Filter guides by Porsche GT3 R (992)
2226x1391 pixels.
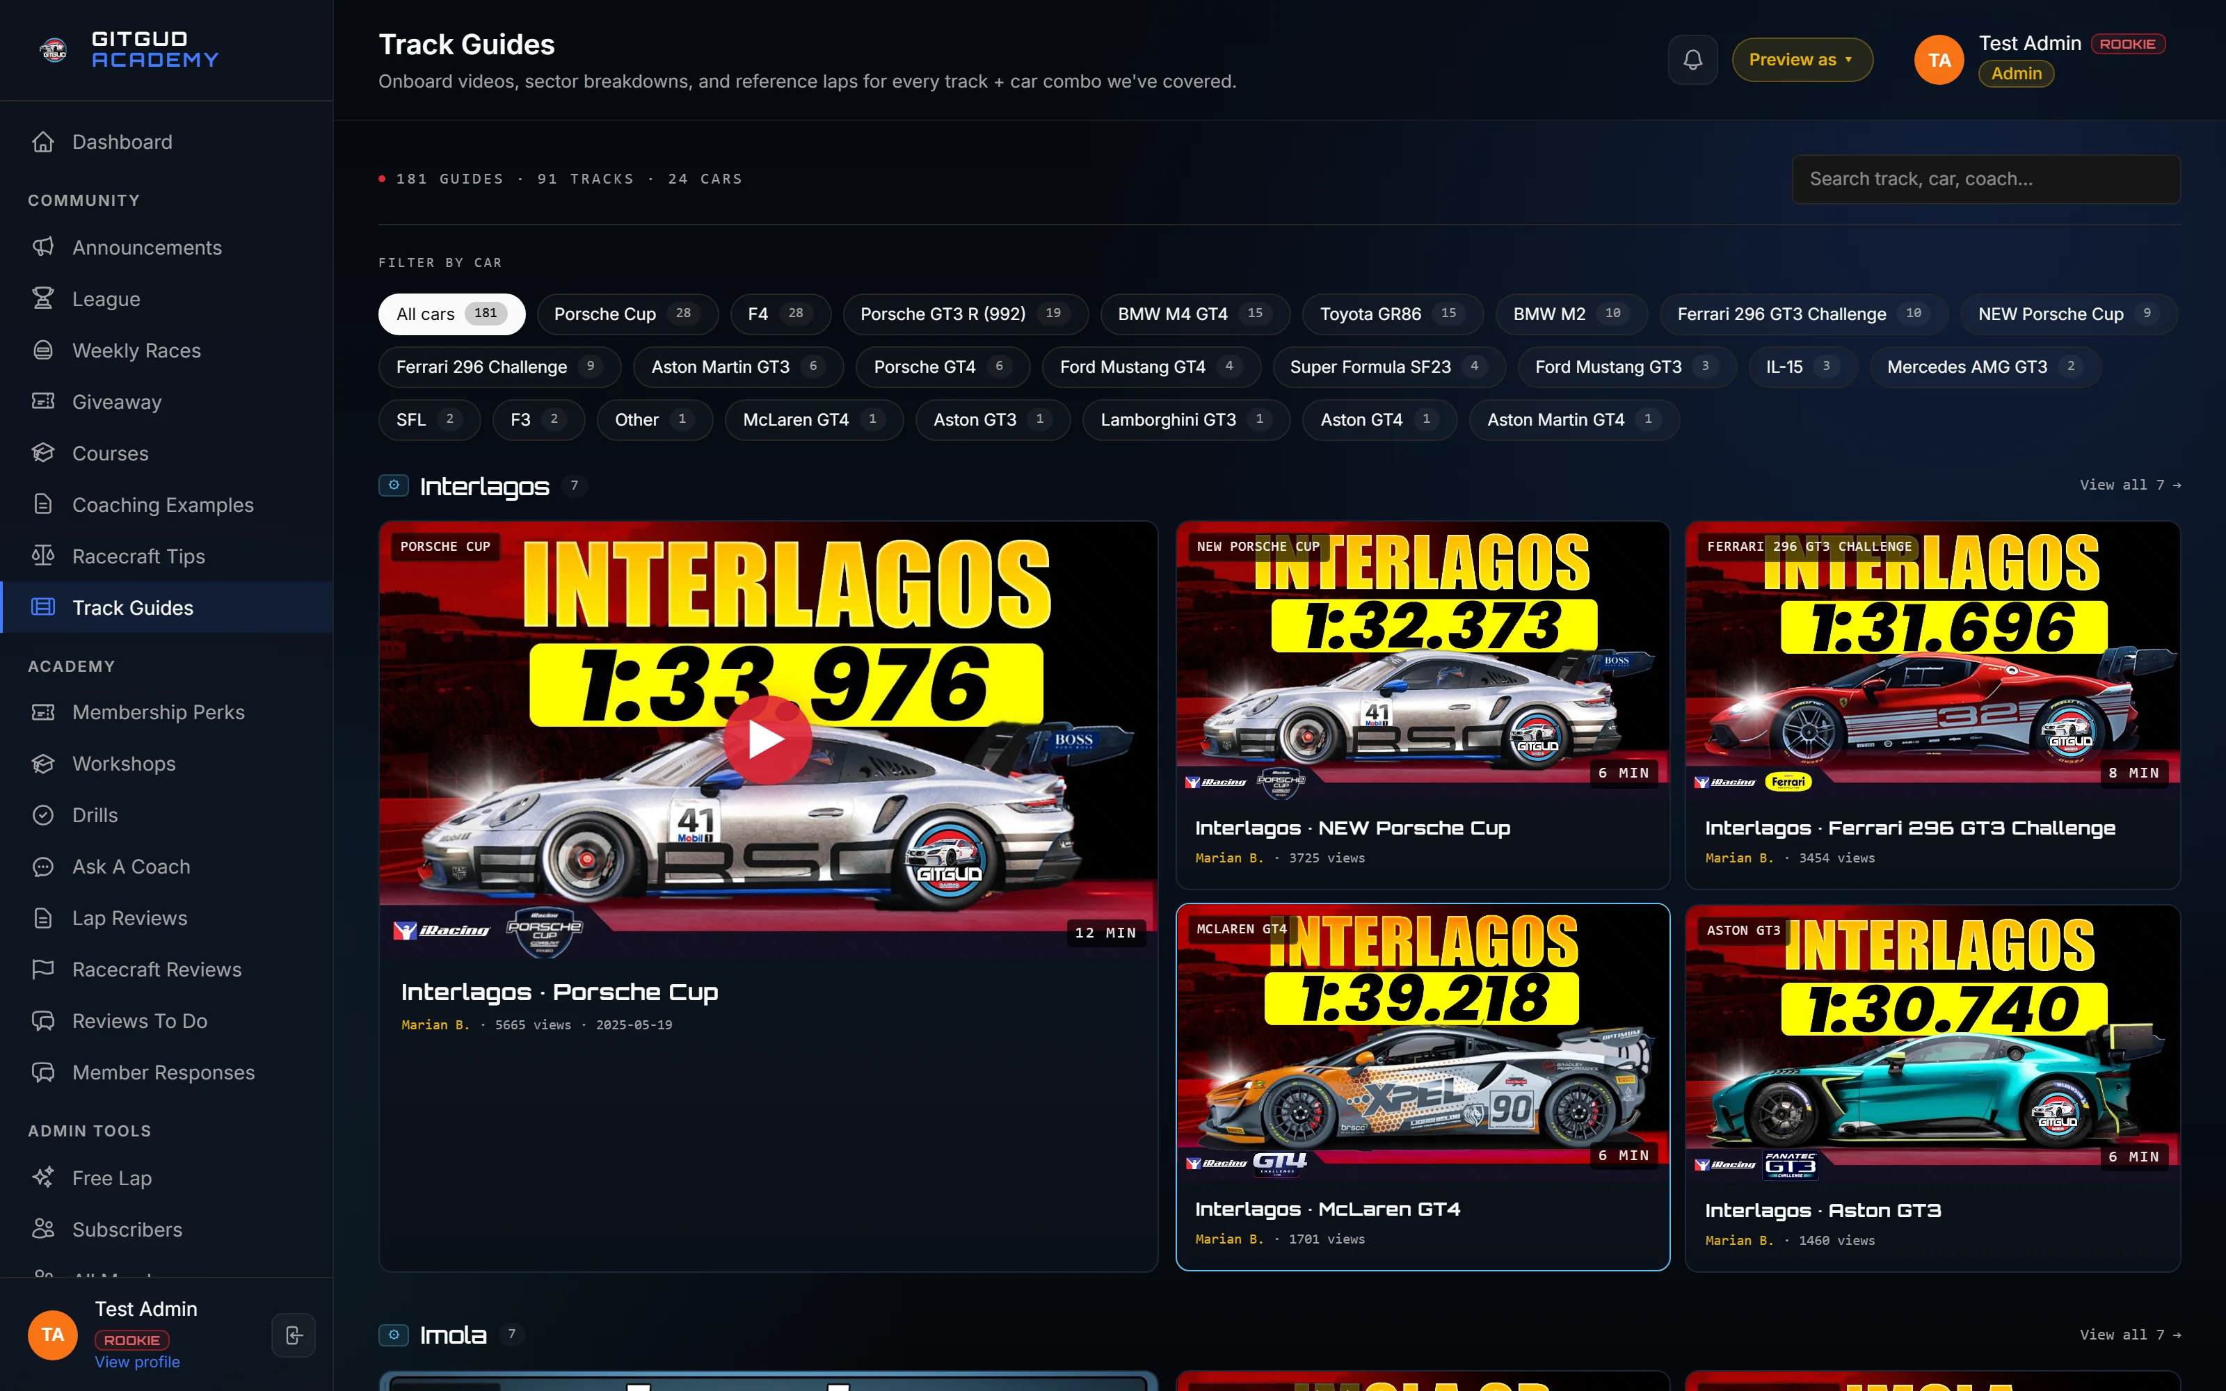tap(966, 314)
